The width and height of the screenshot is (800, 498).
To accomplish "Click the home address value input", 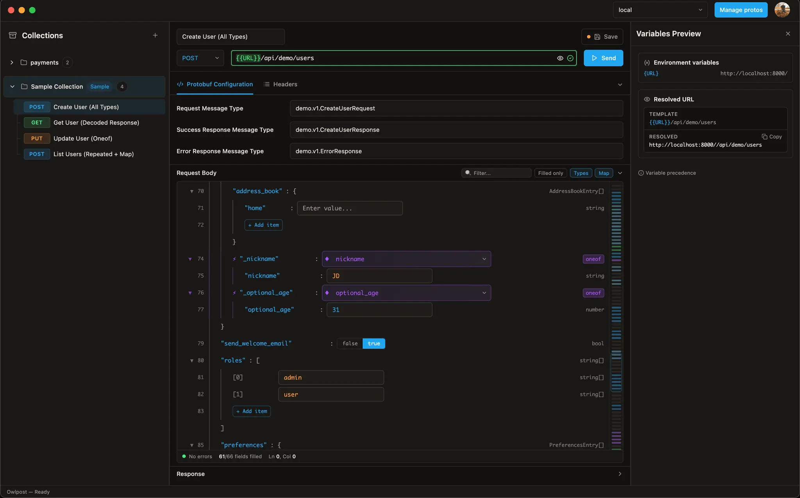I will point(350,208).
